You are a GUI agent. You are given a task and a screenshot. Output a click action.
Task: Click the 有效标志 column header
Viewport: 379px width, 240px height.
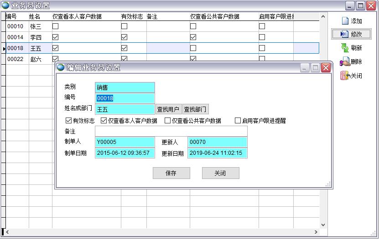pos(132,16)
